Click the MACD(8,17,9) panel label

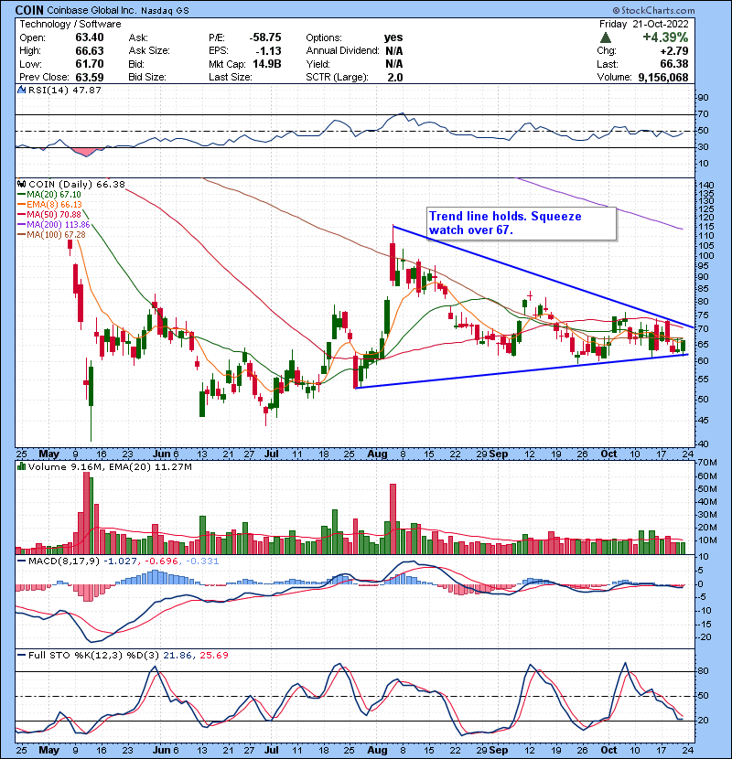[x=63, y=561]
